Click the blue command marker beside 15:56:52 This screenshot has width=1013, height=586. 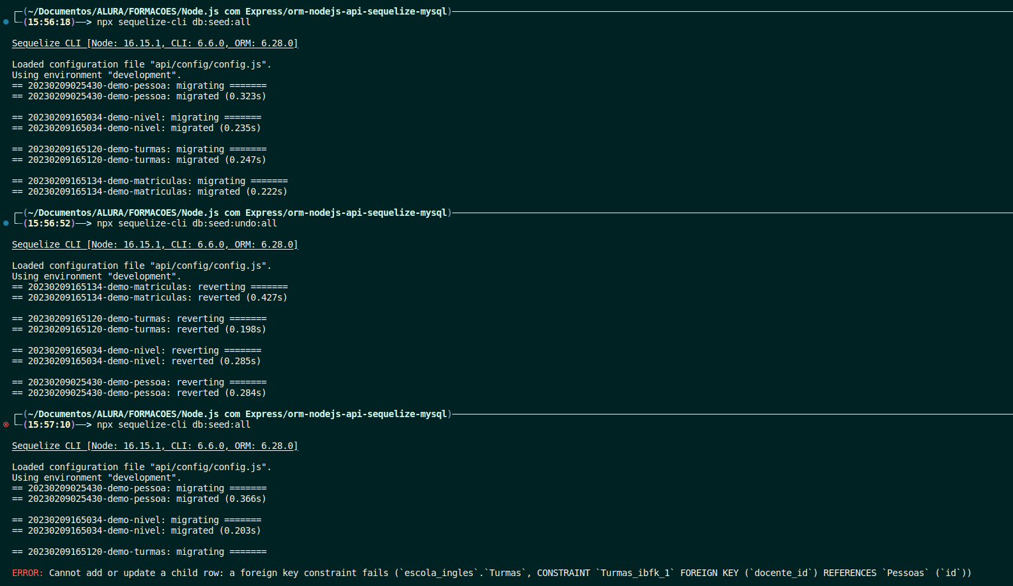pos(6,223)
